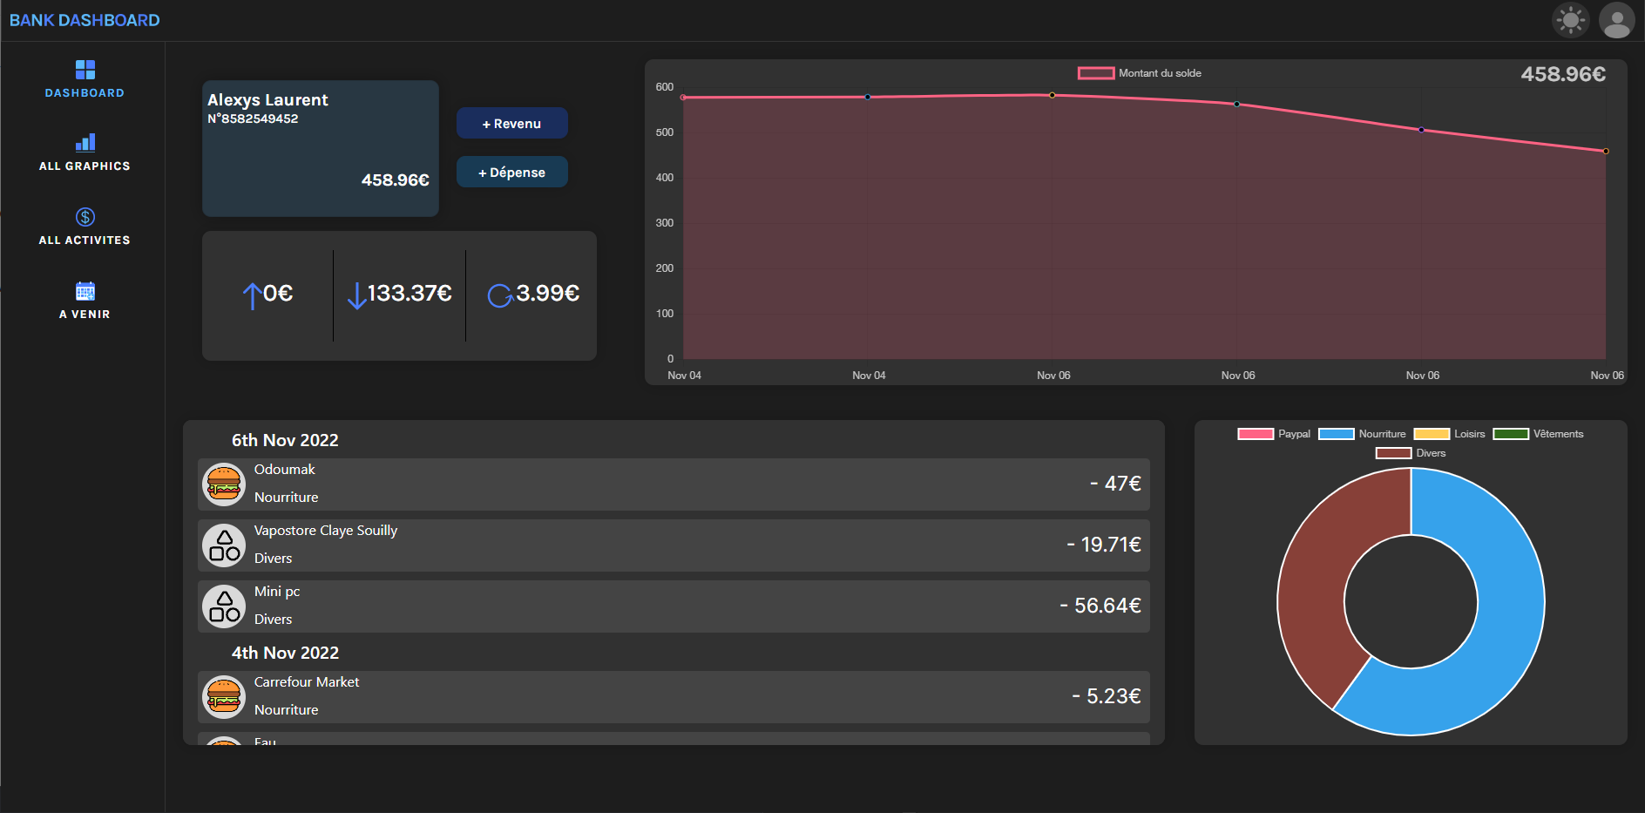Open the Bank Dashboard title link
Image resolution: width=1645 pixels, height=813 pixels.
84,19
